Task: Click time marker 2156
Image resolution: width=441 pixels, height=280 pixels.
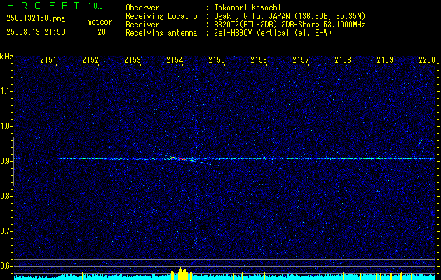Action: (x=259, y=59)
